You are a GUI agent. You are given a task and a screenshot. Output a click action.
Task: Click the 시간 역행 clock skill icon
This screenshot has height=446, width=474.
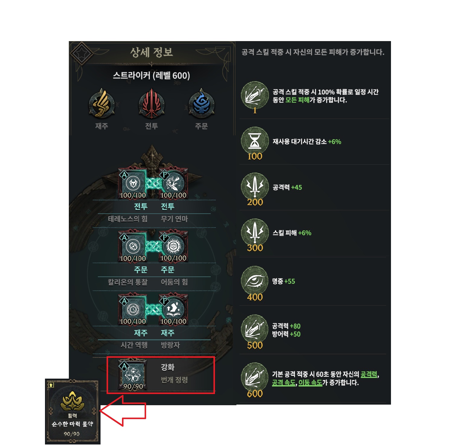(133, 310)
